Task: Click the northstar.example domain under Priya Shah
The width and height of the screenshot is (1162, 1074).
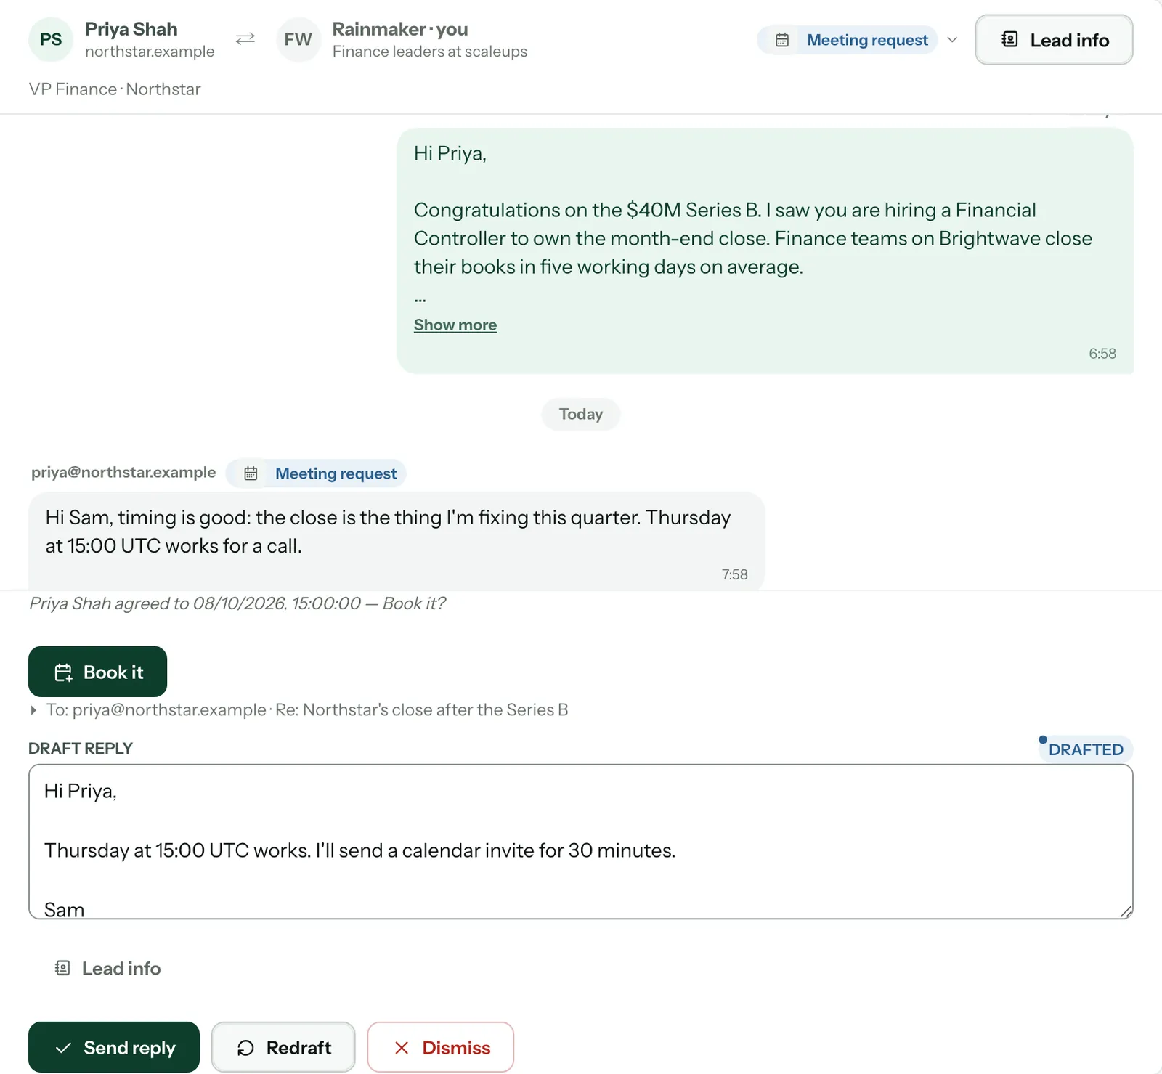Action: (x=150, y=52)
